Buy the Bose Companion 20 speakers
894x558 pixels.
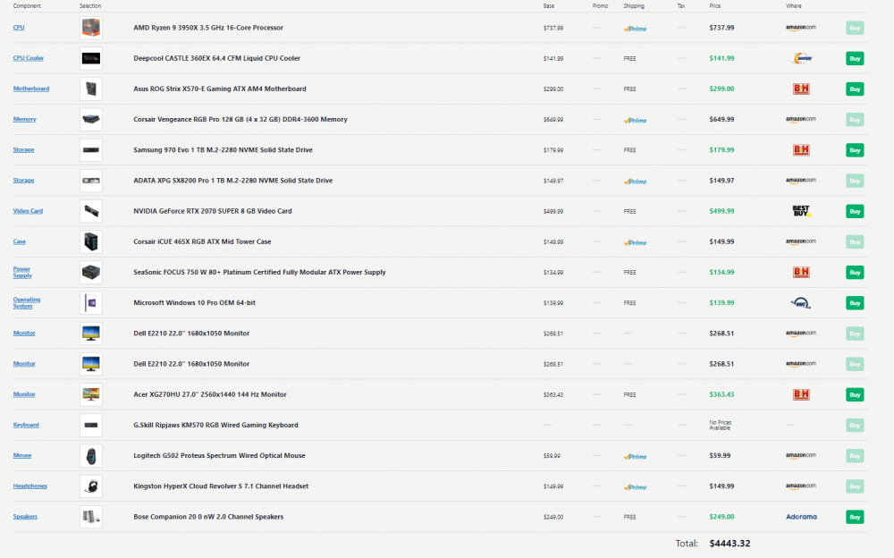click(855, 517)
